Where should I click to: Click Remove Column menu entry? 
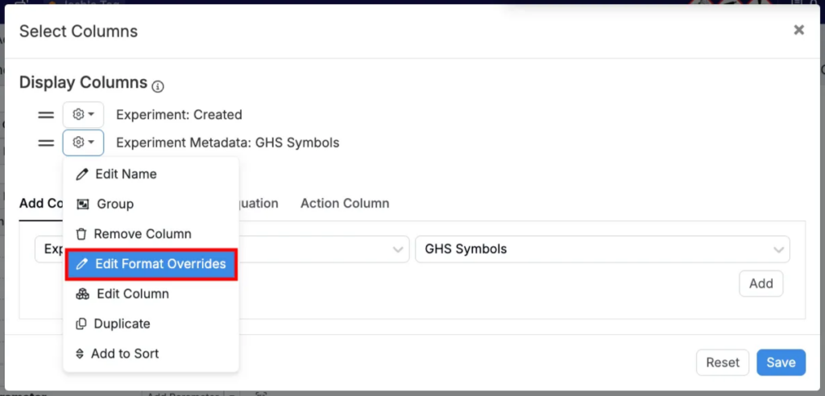click(143, 234)
